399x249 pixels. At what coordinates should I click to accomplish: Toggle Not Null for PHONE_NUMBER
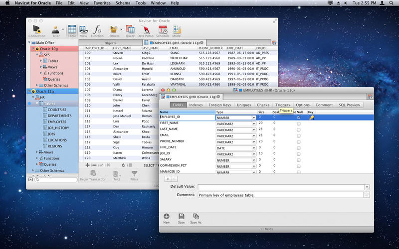click(298, 142)
